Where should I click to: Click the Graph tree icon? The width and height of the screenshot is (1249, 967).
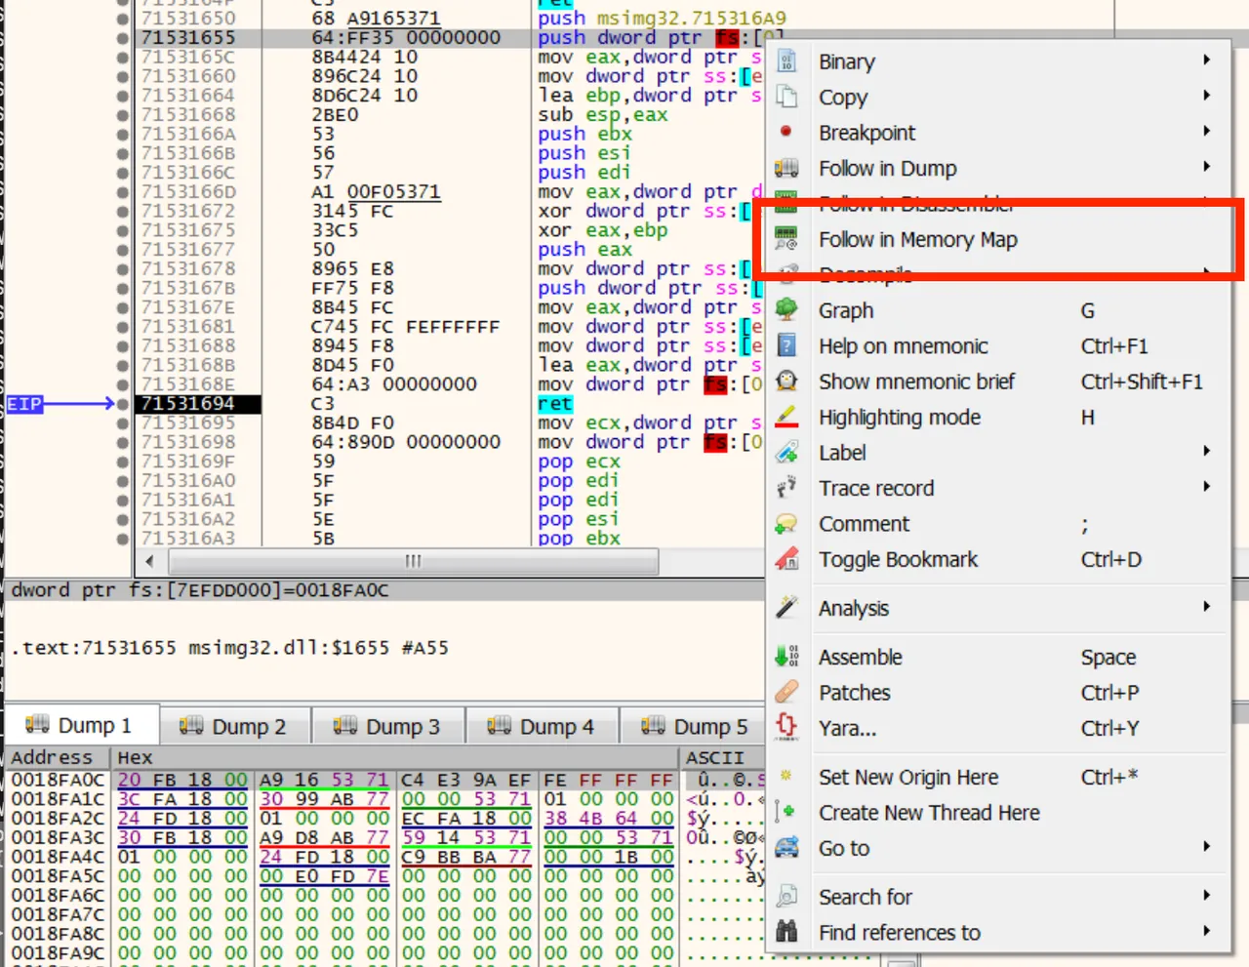point(786,310)
